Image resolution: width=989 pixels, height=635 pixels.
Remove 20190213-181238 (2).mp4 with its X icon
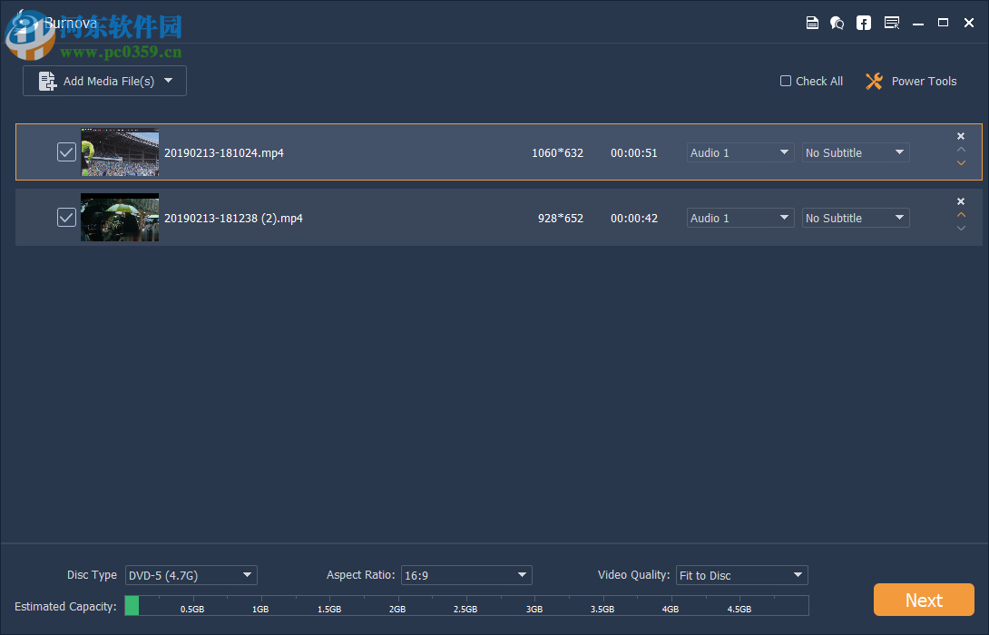pos(961,201)
